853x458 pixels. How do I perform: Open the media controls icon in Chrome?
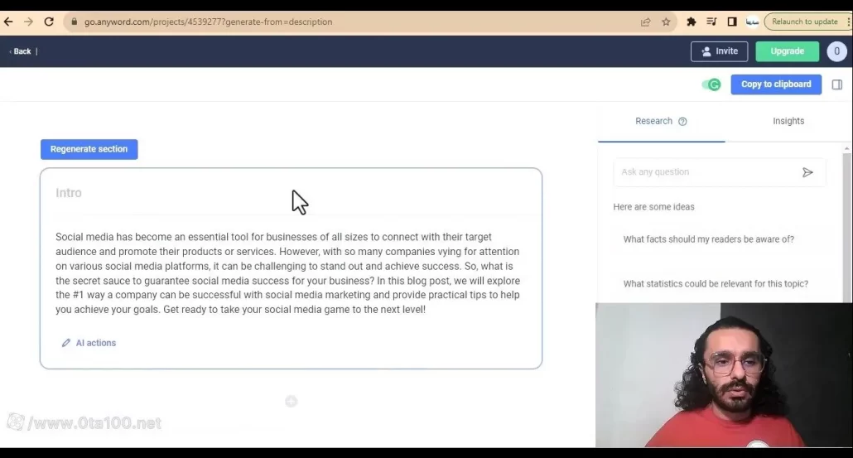(x=712, y=22)
